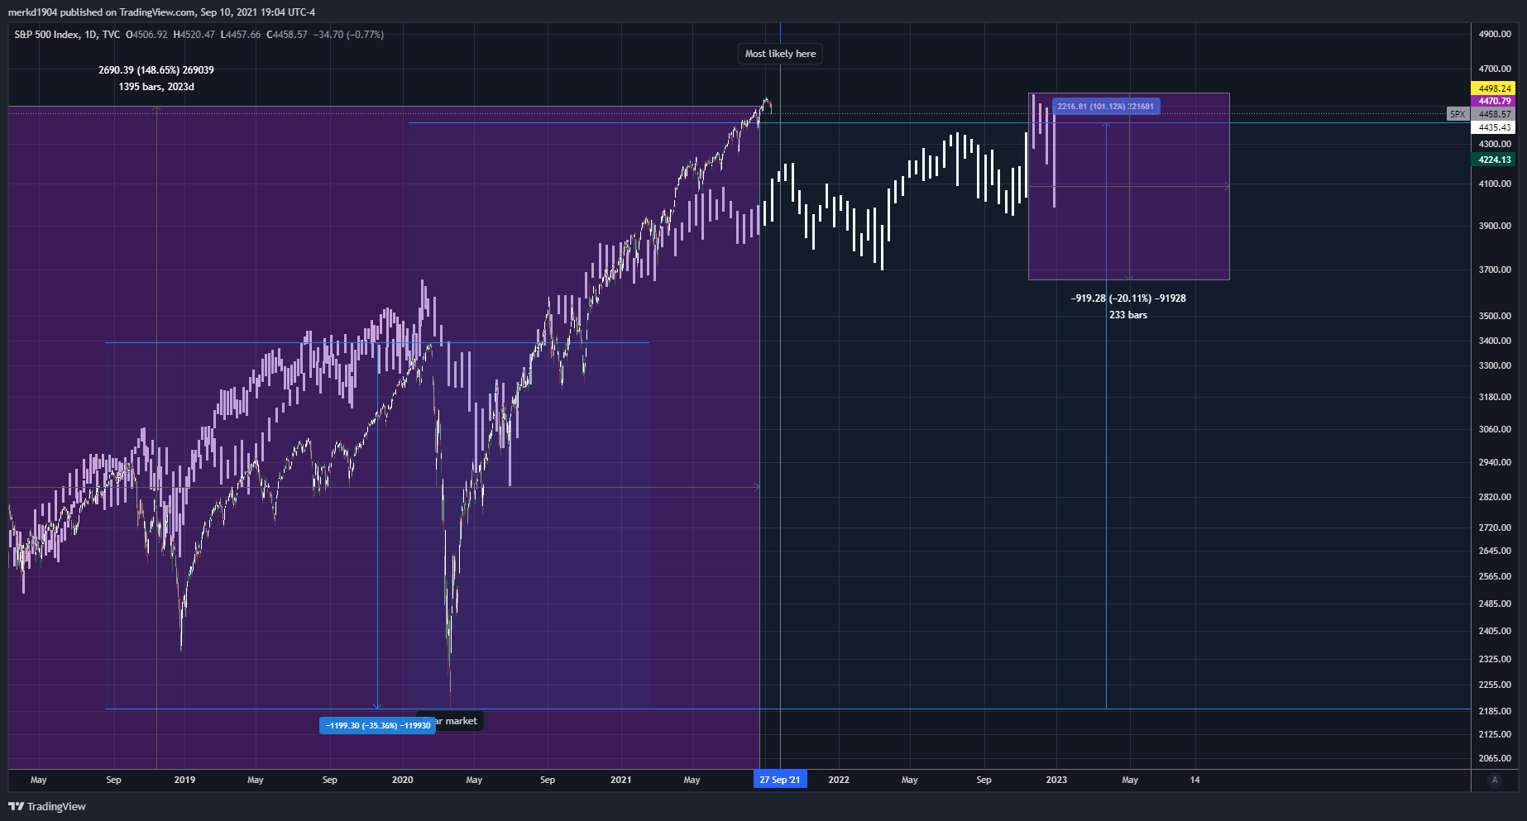Click the 2022 label on time axis
The image size is (1527, 821).
tap(839, 780)
